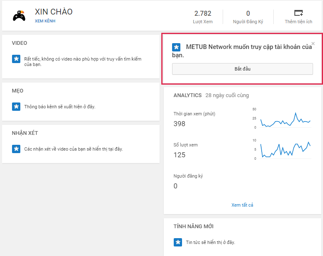Click the star icon in TÍNH NĂNG MỚI widget
This screenshot has height=256, width=323.
(x=178, y=242)
